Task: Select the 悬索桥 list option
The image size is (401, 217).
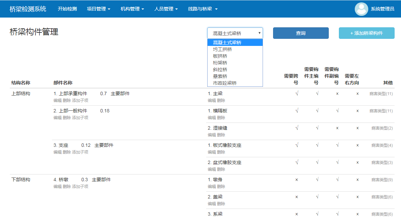Action: pyautogui.click(x=220, y=76)
